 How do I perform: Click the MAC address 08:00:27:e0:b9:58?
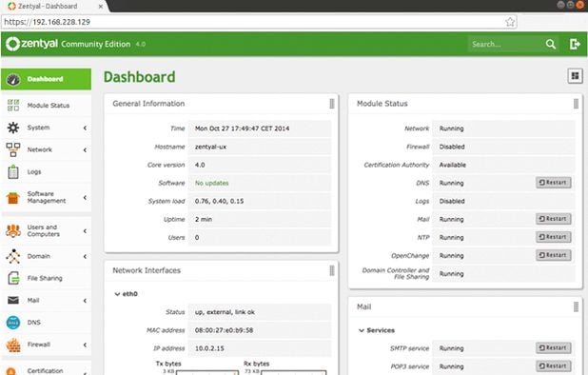click(x=224, y=330)
